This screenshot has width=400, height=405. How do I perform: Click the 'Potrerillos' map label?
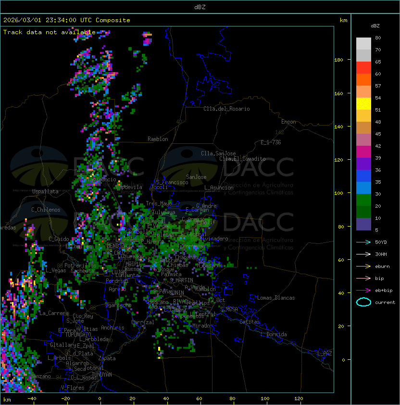(x=80, y=266)
